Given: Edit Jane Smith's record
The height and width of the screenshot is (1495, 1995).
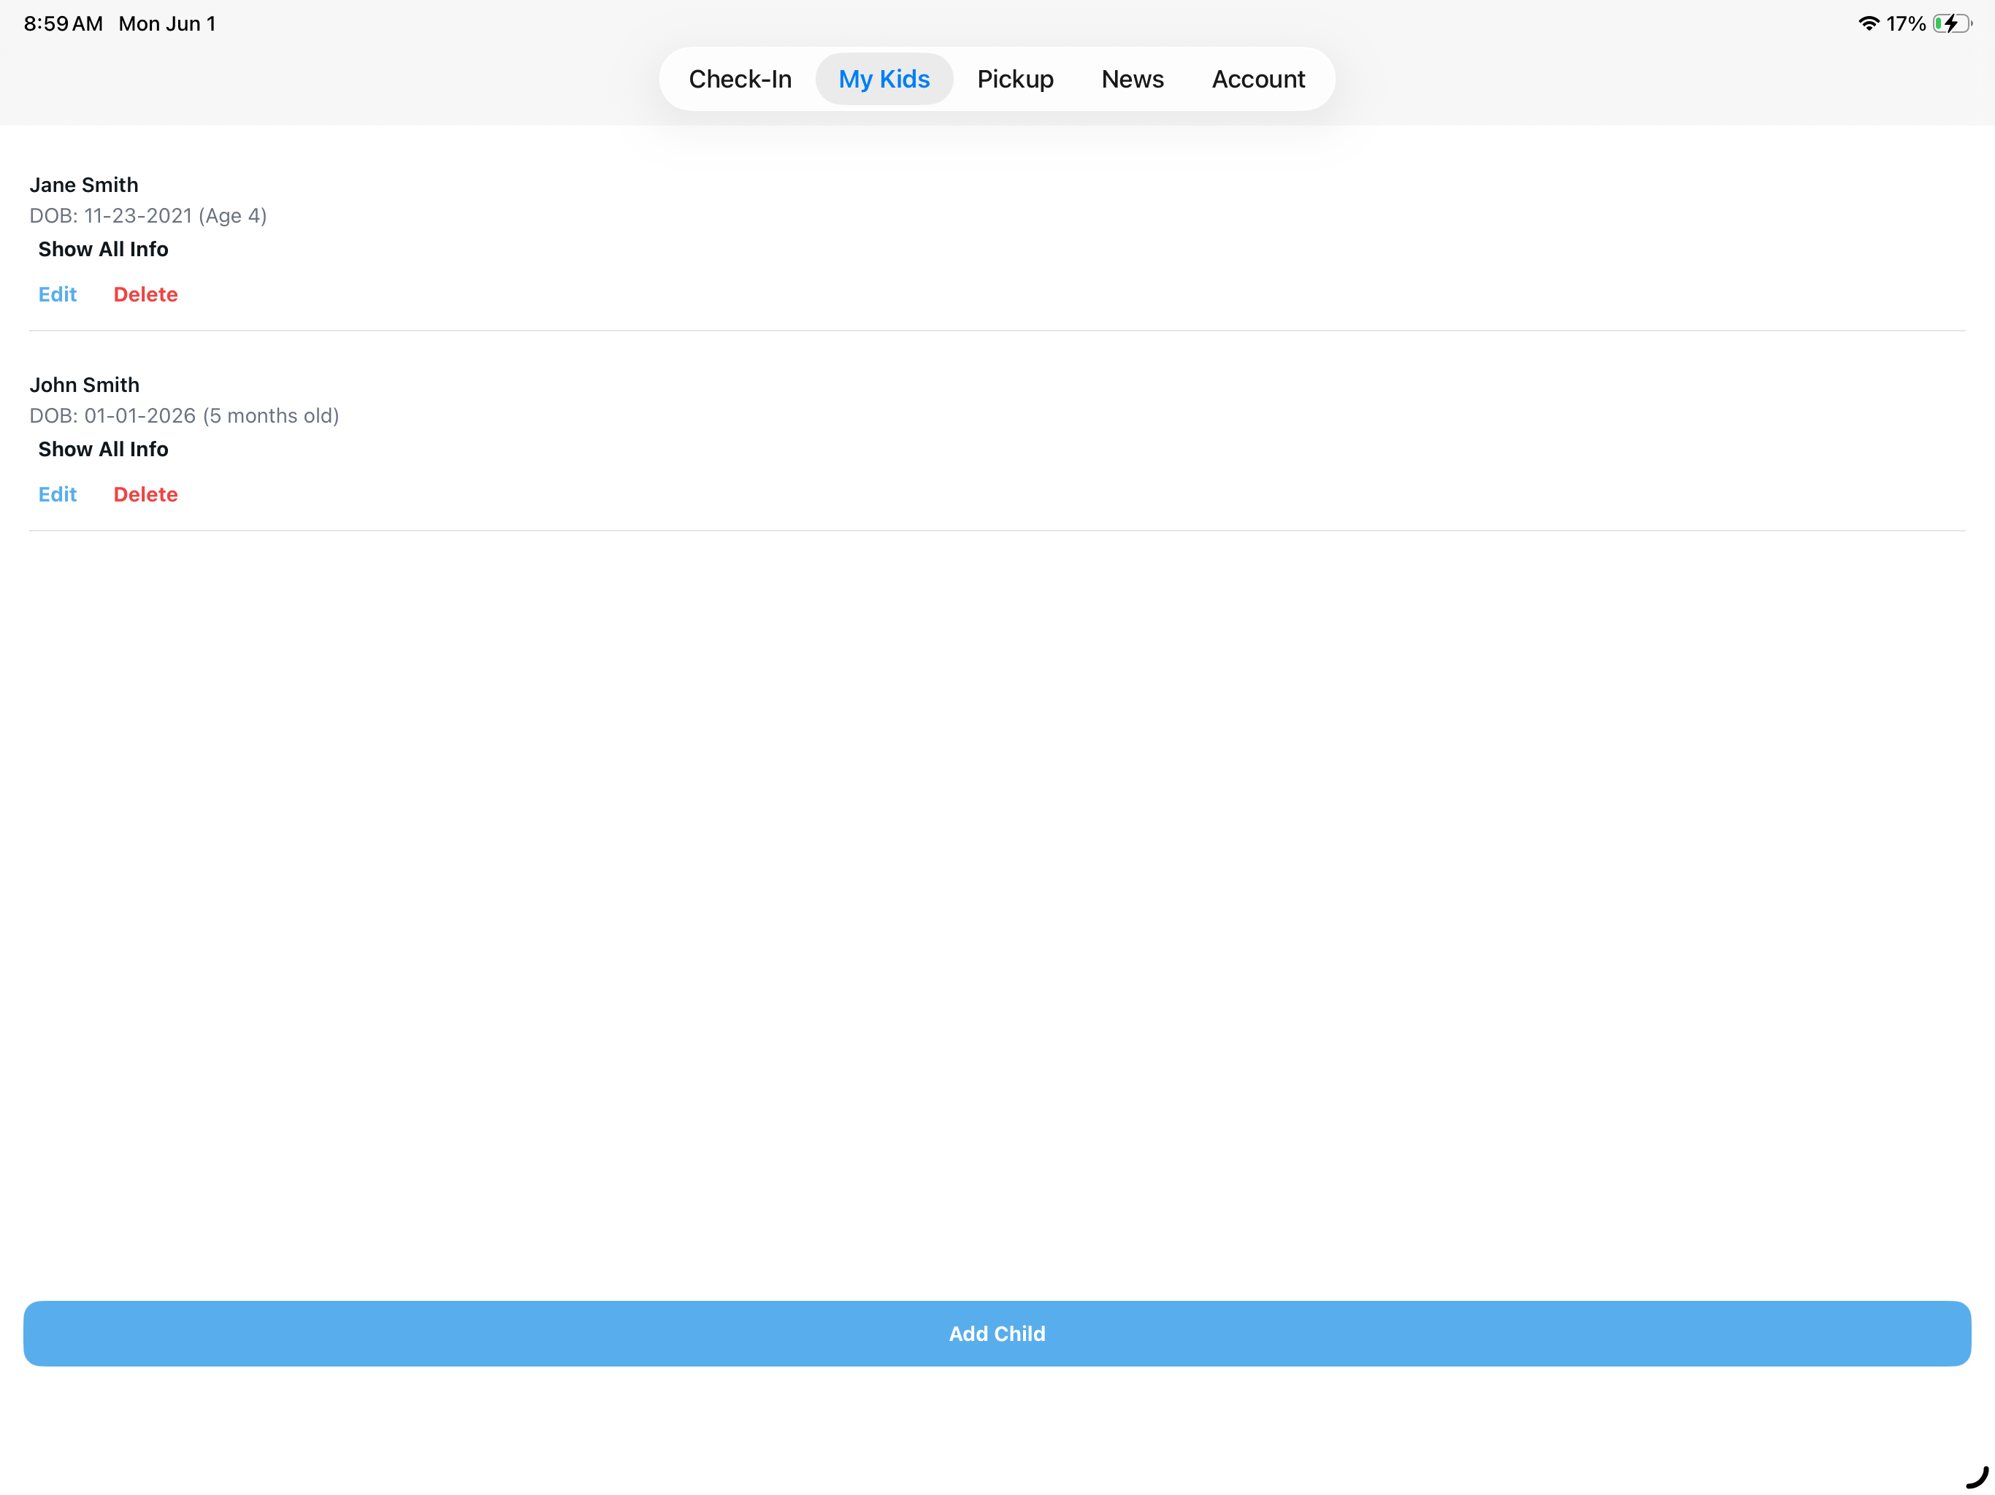Looking at the screenshot, I should 58,294.
